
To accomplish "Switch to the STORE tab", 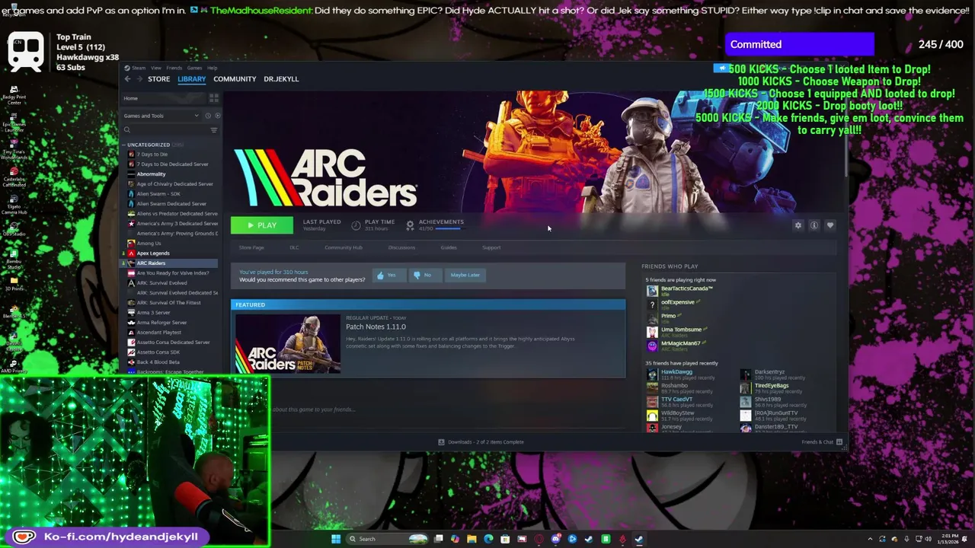I will [158, 79].
